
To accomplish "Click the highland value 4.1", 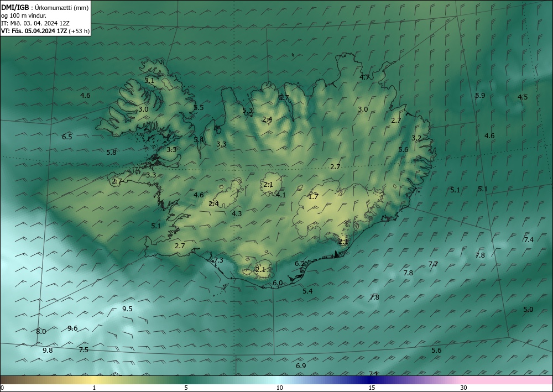I will [x=281, y=195].
